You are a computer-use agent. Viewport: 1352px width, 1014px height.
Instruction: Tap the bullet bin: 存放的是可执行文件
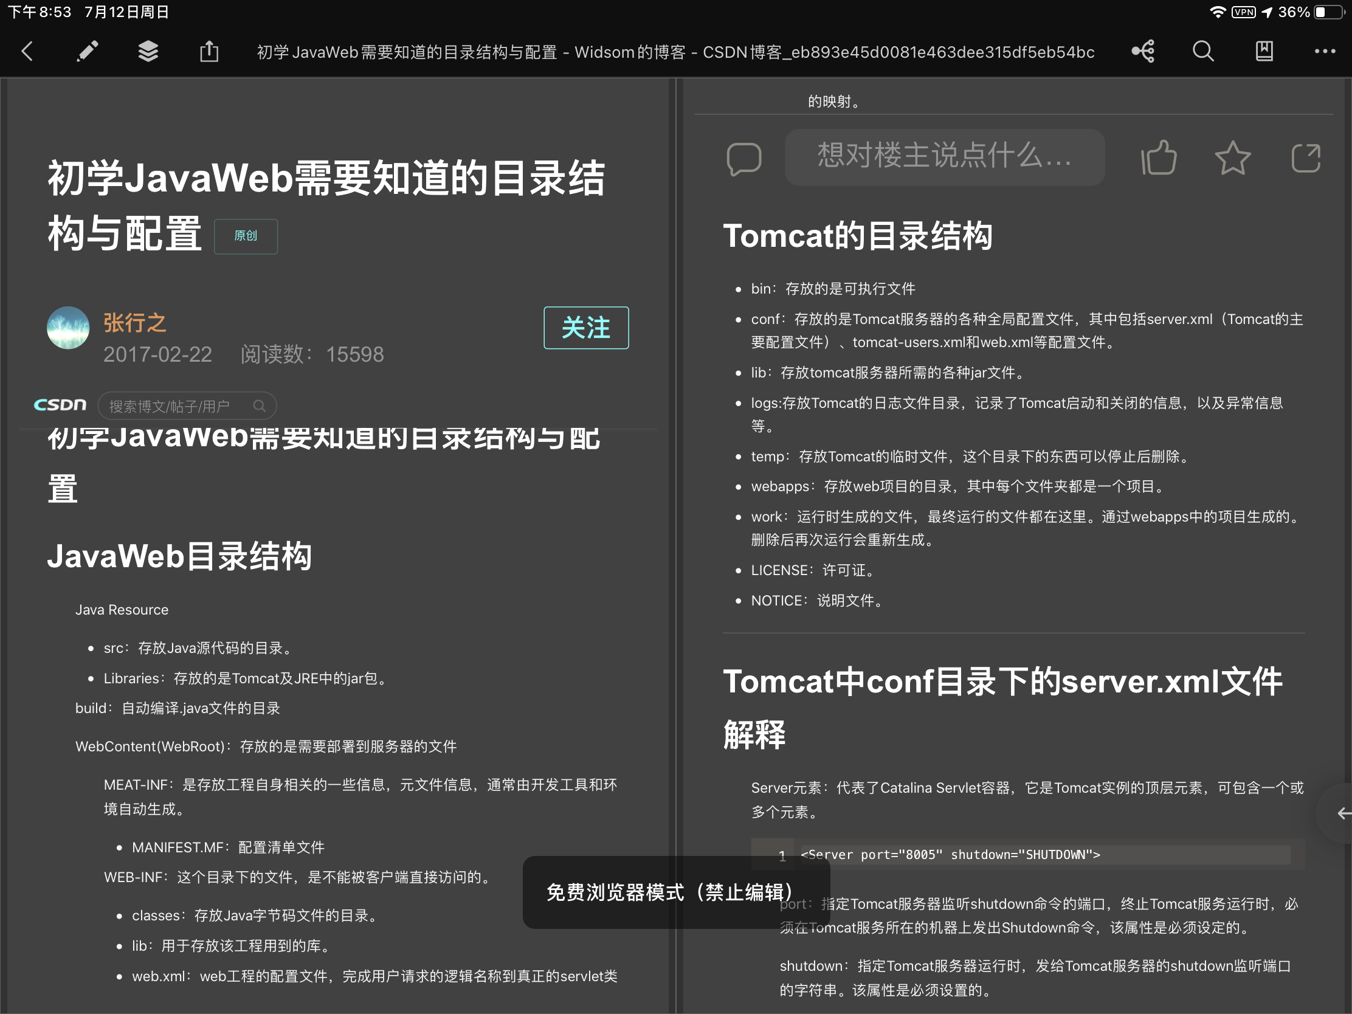click(833, 289)
